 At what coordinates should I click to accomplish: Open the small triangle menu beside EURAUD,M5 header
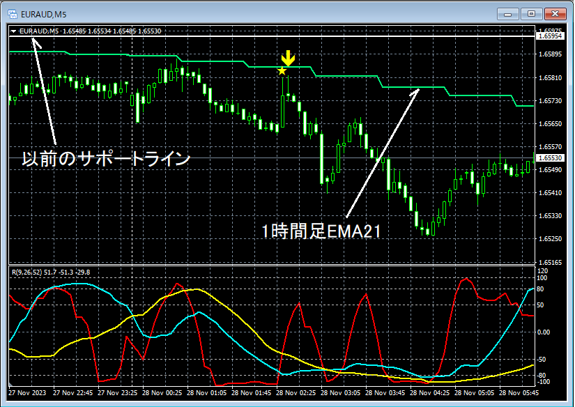13,31
